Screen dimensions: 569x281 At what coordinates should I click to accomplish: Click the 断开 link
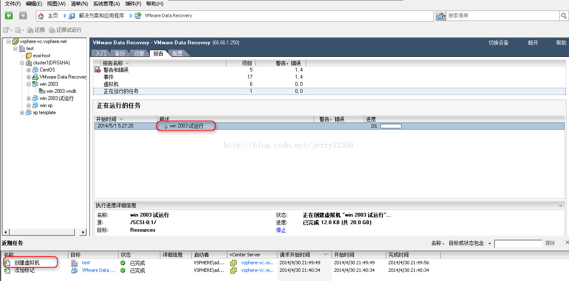click(x=533, y=43)
